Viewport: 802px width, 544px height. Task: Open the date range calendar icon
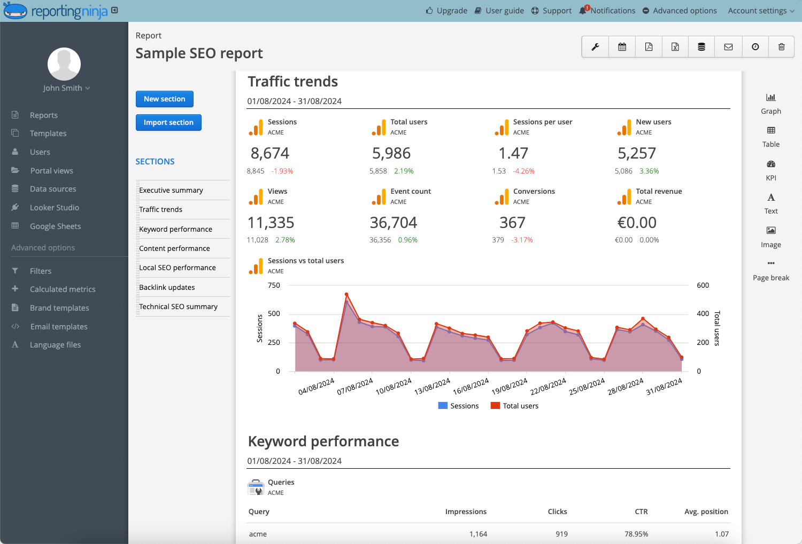click(x=621, y=46)
